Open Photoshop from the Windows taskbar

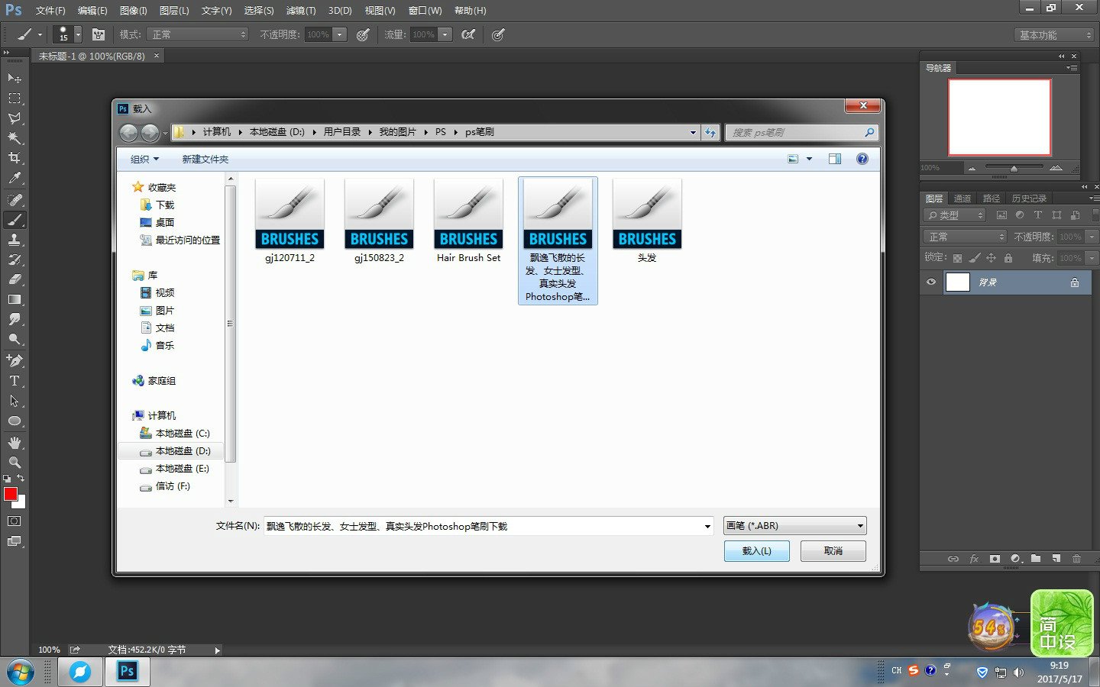[127, 671]
